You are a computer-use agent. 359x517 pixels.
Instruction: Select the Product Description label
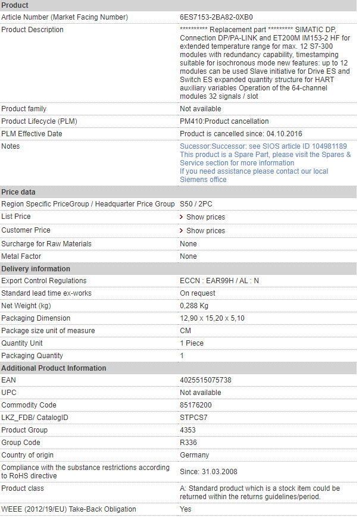[x=32, y=30]
